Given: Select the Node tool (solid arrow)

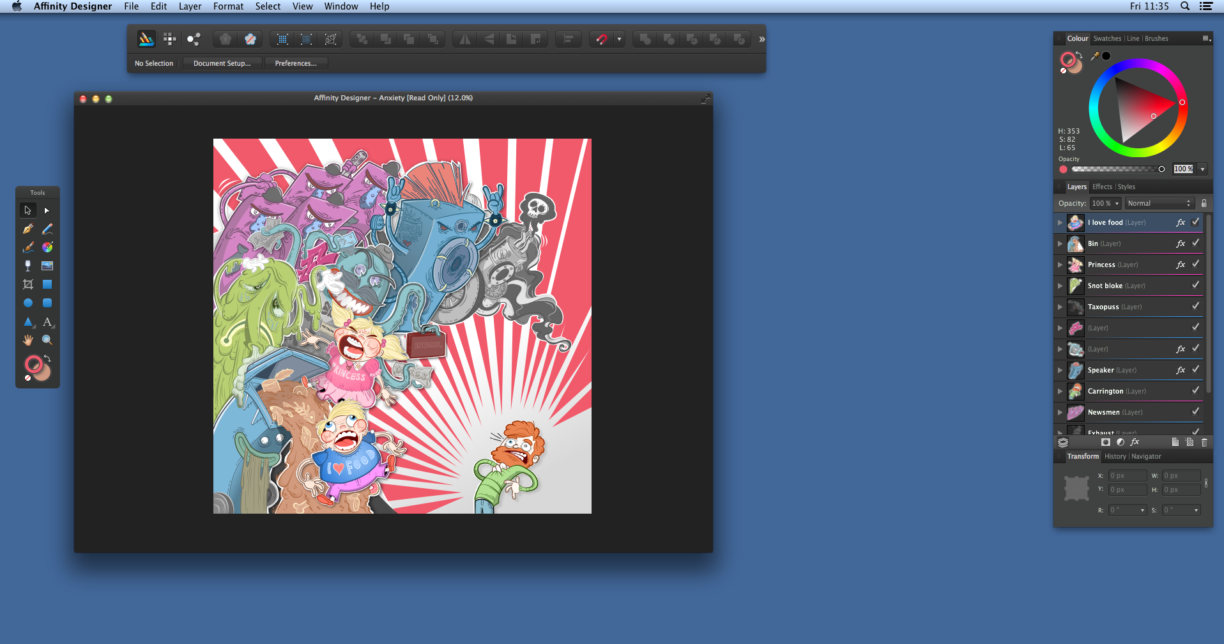Looking at the screenshot, I should click(x=47, y=210).
